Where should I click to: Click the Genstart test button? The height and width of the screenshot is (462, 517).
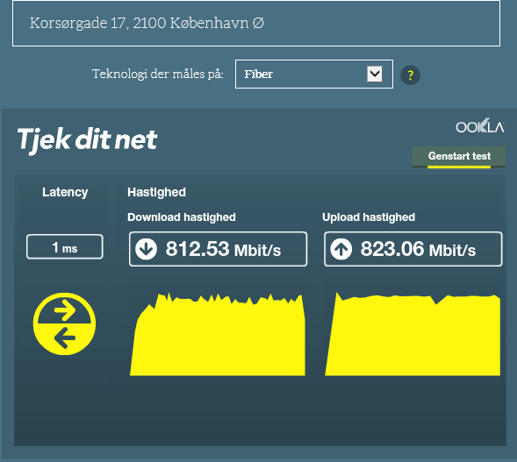click(459, 157)
